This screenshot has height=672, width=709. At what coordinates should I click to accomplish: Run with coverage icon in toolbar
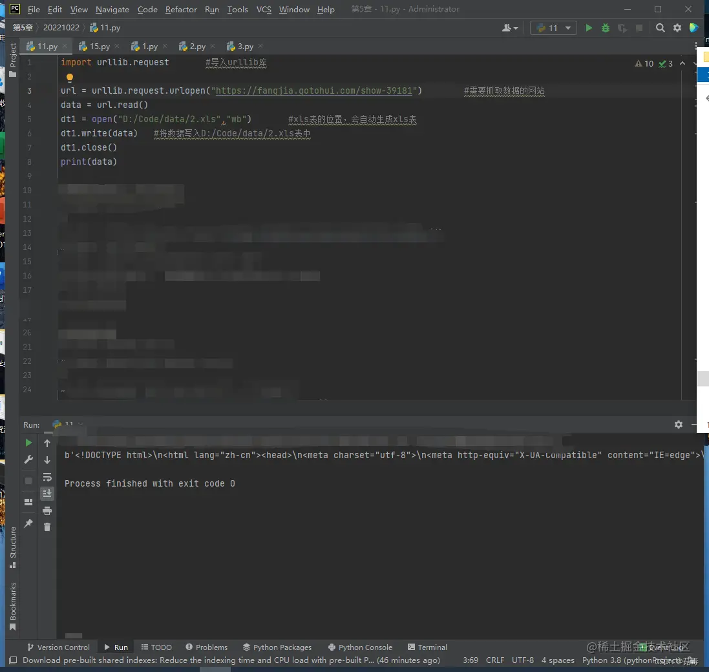click(622, 28)
